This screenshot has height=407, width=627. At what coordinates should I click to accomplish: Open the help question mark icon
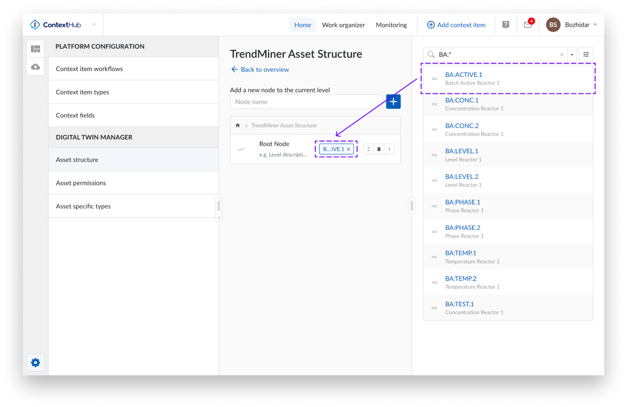coord(506,25)
